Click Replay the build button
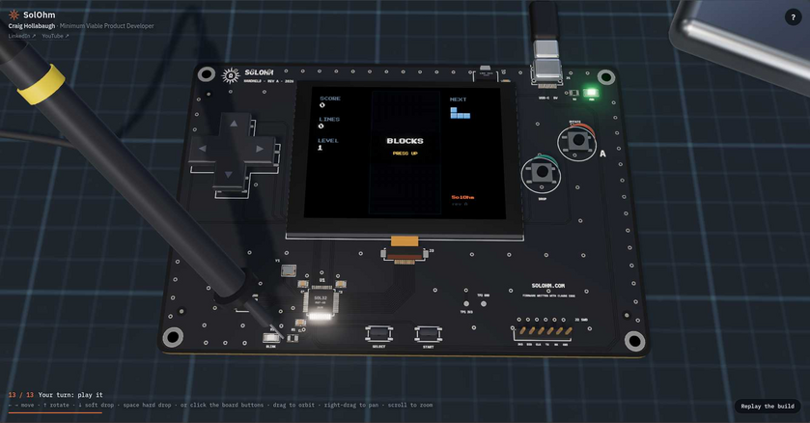This screenshot has height=423, width=810. 768,406
